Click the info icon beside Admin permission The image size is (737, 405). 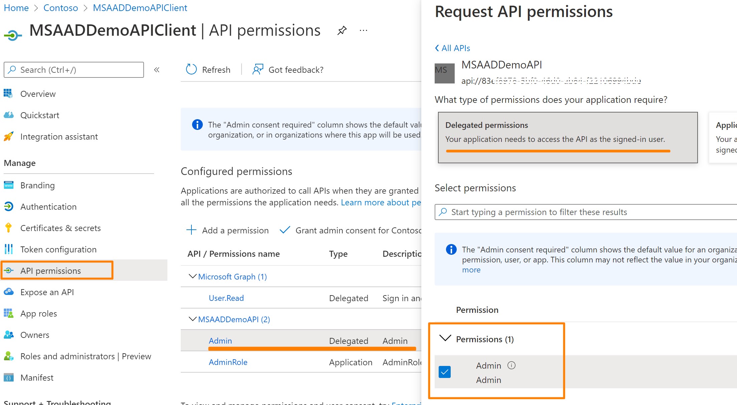point(511,365)
